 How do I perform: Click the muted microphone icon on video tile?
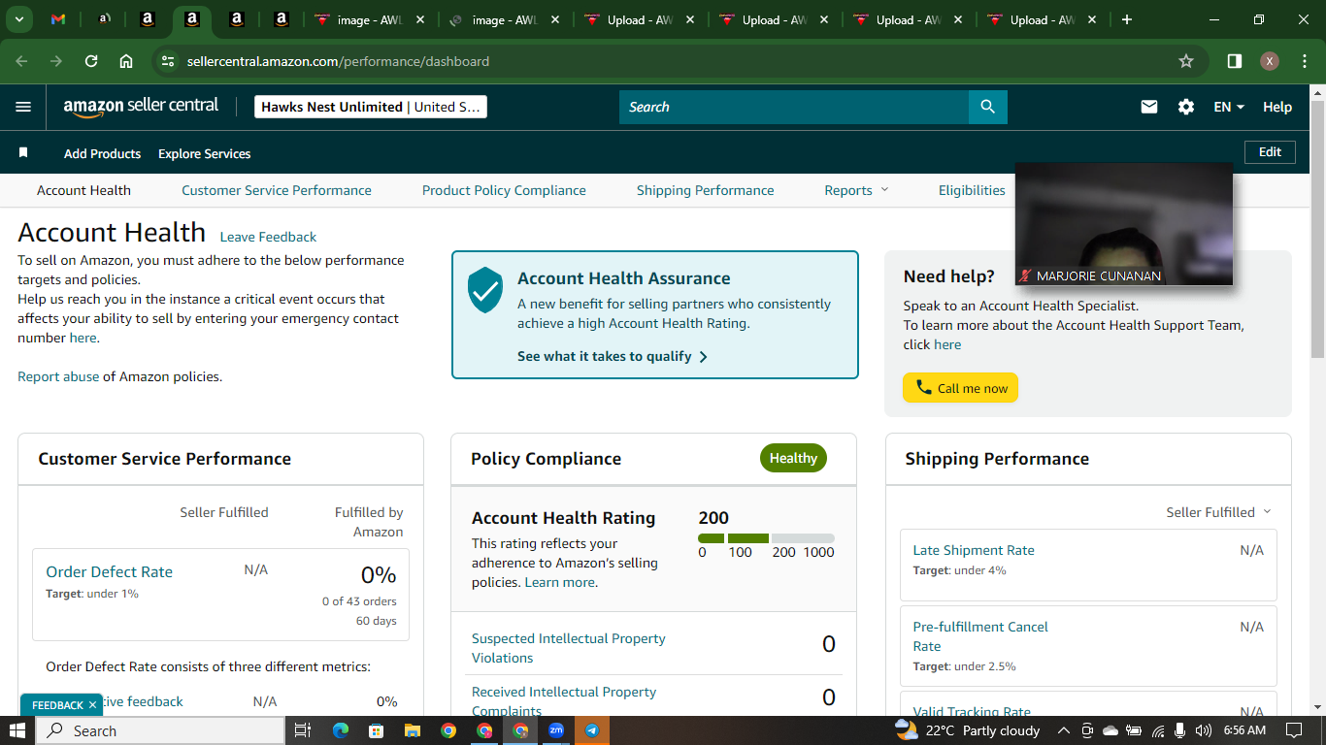point(1025,276)
